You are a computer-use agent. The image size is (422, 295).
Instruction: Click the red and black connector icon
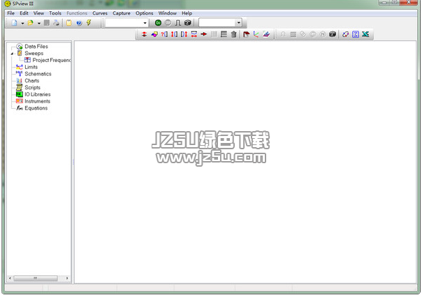click(144, 34)
